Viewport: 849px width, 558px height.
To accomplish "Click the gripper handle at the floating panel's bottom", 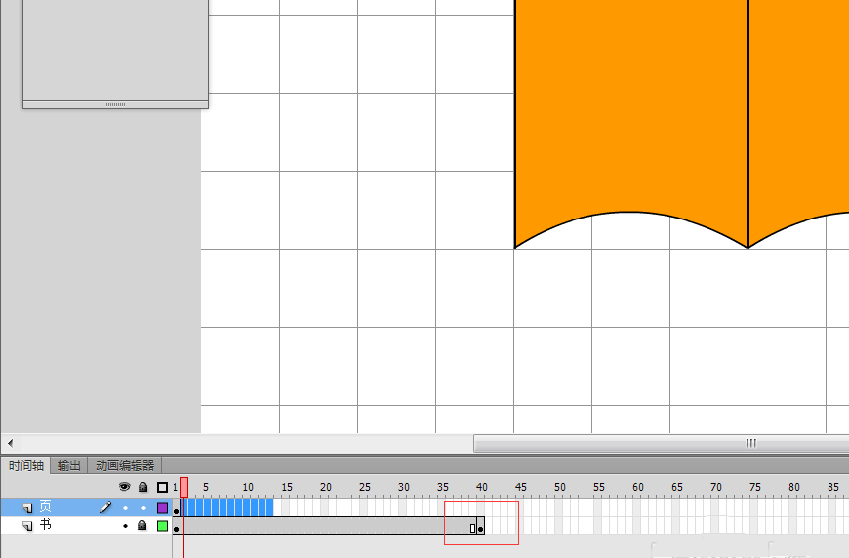I will (x=115, y=104).
